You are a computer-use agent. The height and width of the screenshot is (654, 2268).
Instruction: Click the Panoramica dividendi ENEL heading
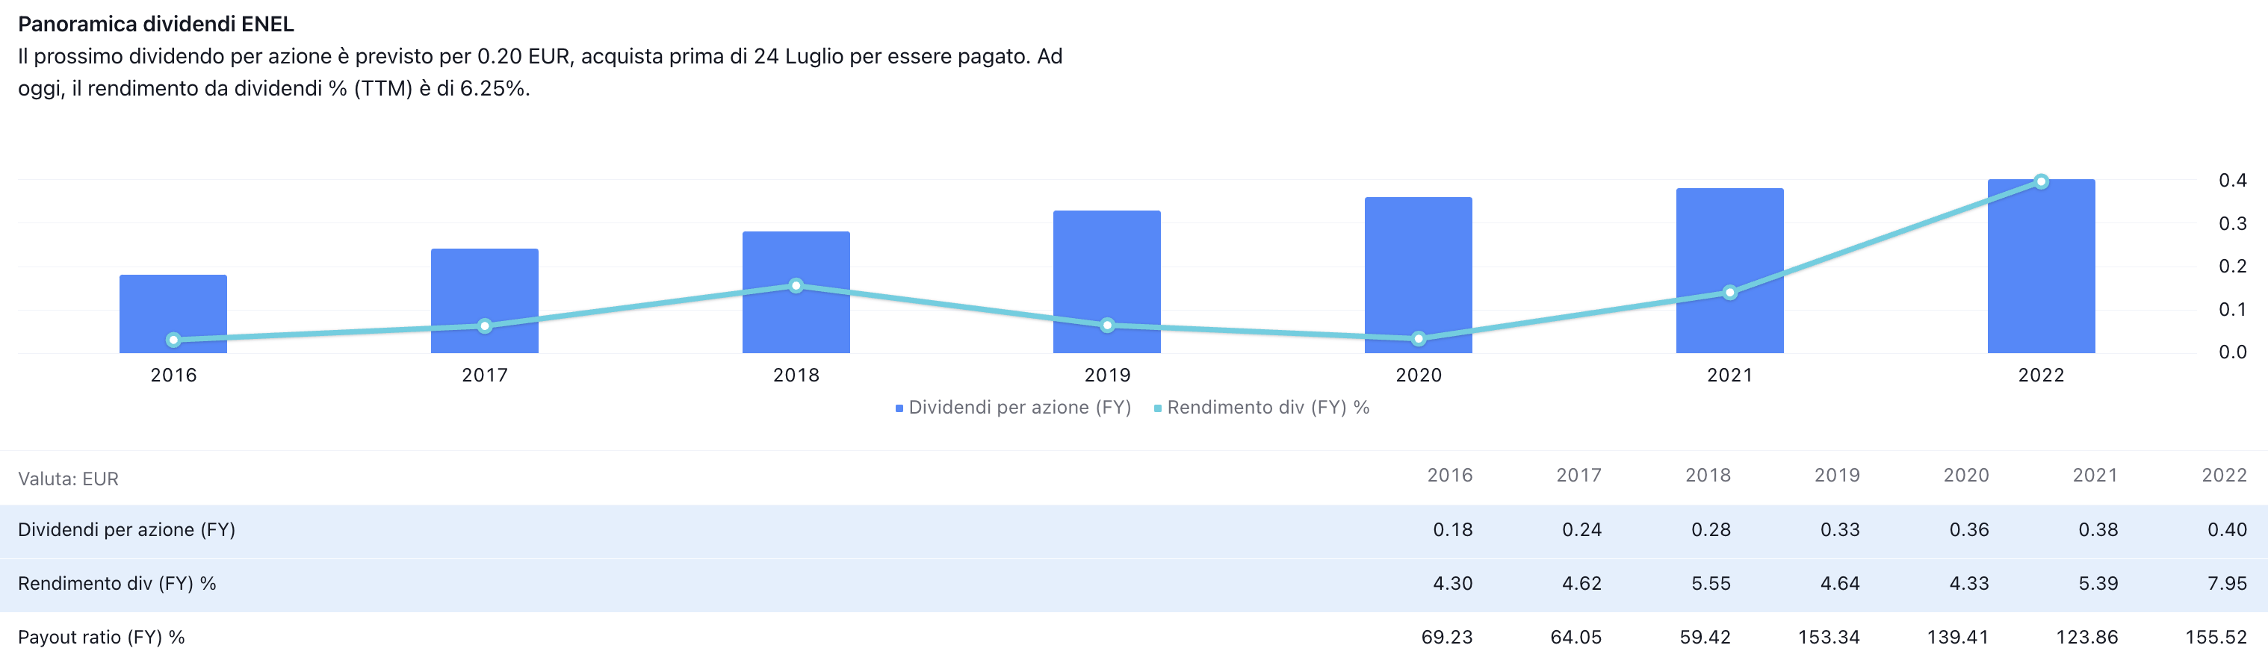tap(156, 25)
